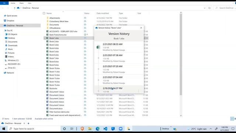Click the Word icon of Document 1.docx
The height and width of the screenshot is (133, 236).
pyautogui.click(x=48, y=92)
